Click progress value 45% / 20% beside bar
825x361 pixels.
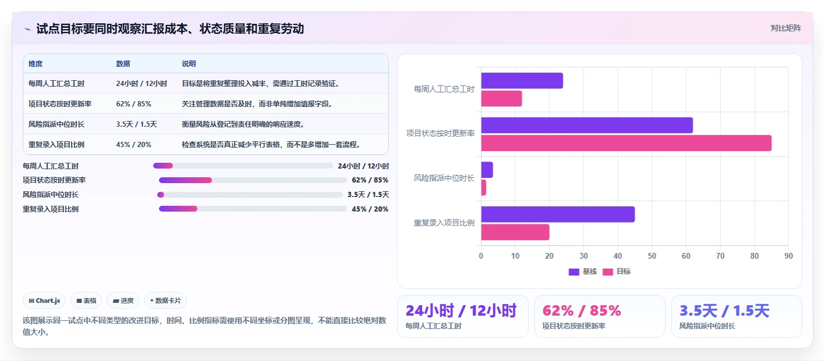370,209
